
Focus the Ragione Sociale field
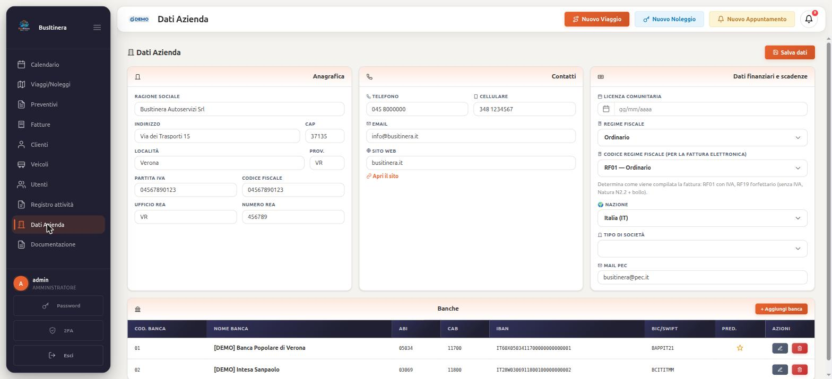(x=239, y=109)
